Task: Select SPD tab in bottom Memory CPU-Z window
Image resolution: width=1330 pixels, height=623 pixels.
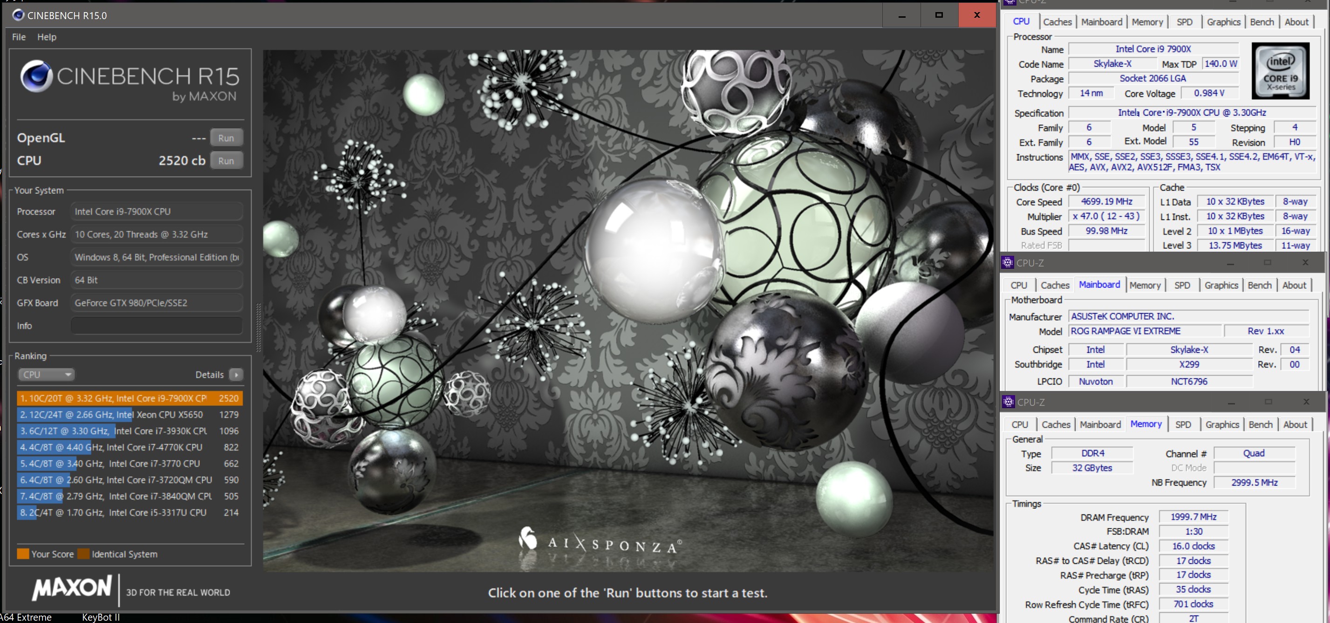Action: tap(1183, 424)
